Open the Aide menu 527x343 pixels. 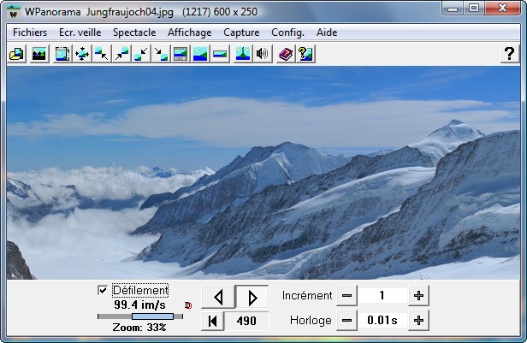[327, 33]
